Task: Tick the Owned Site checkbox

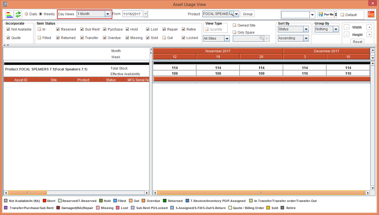Action: coord(234,25)
